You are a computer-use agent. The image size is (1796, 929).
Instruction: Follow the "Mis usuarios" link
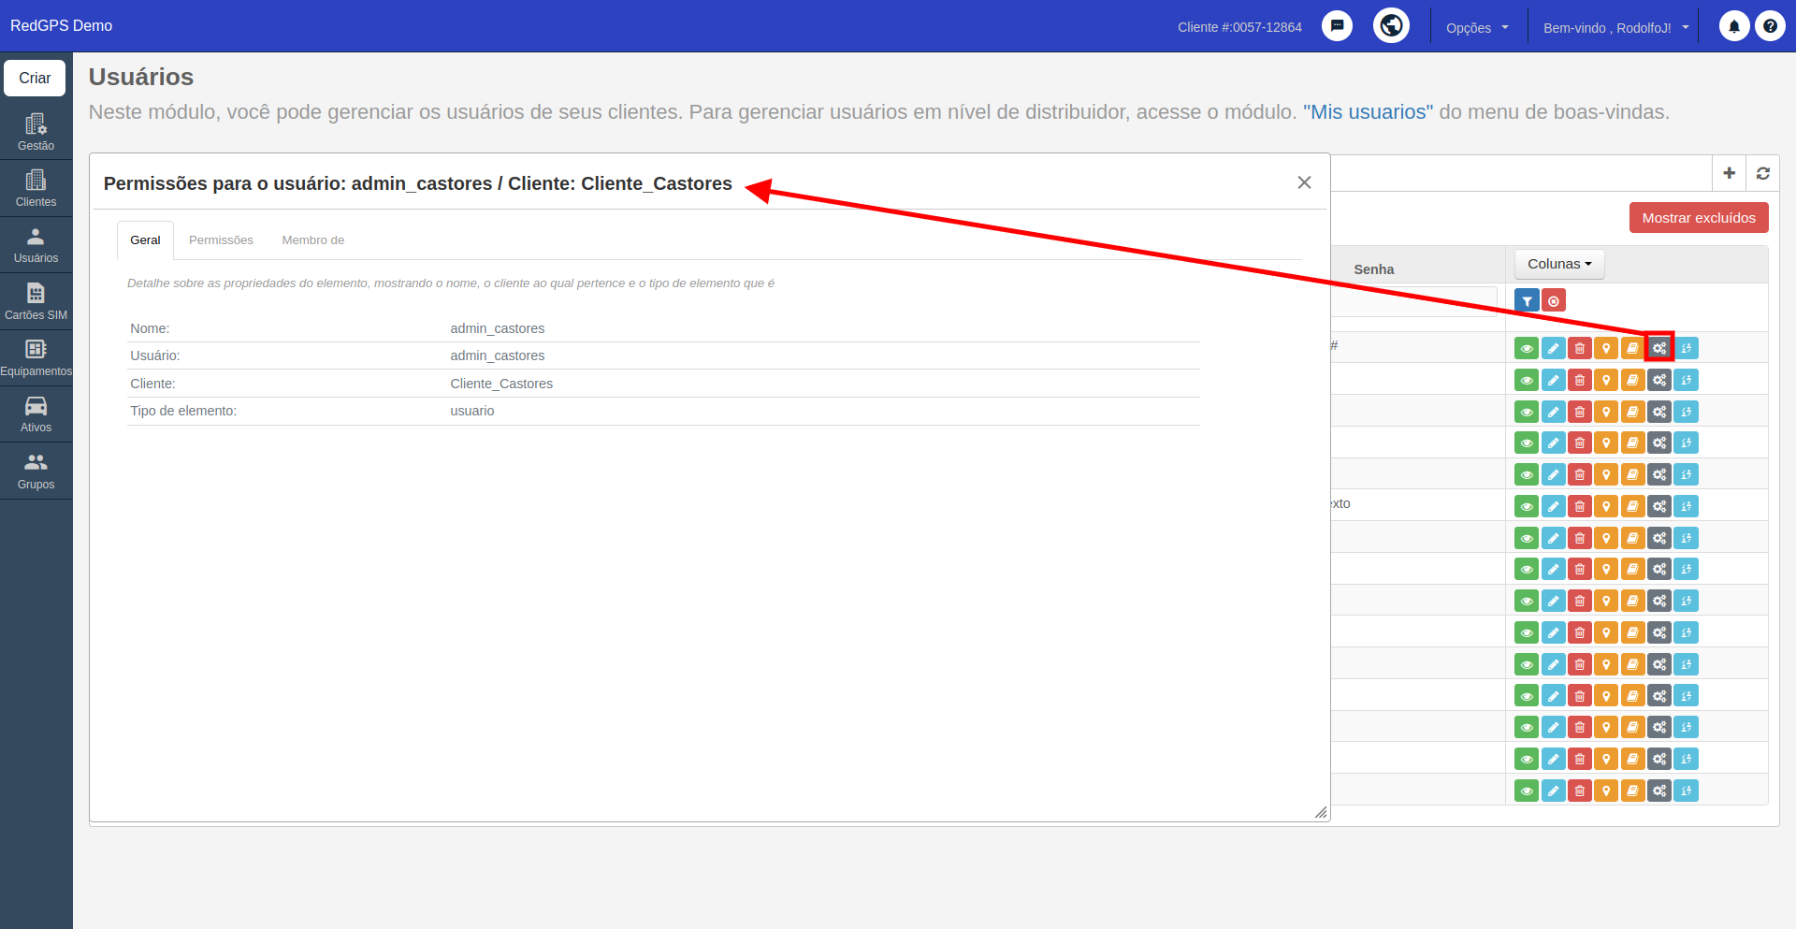pyautogui.click(x=1368, y=111)
